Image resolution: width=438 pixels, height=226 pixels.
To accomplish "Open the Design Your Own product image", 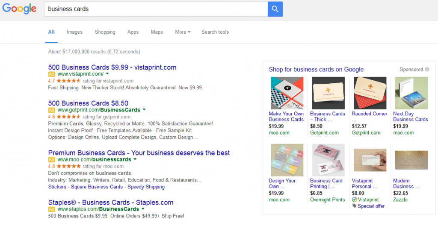I will coord(287,160).
